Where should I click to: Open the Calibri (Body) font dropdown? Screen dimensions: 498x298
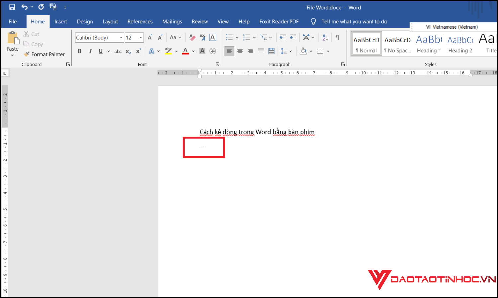121,38
